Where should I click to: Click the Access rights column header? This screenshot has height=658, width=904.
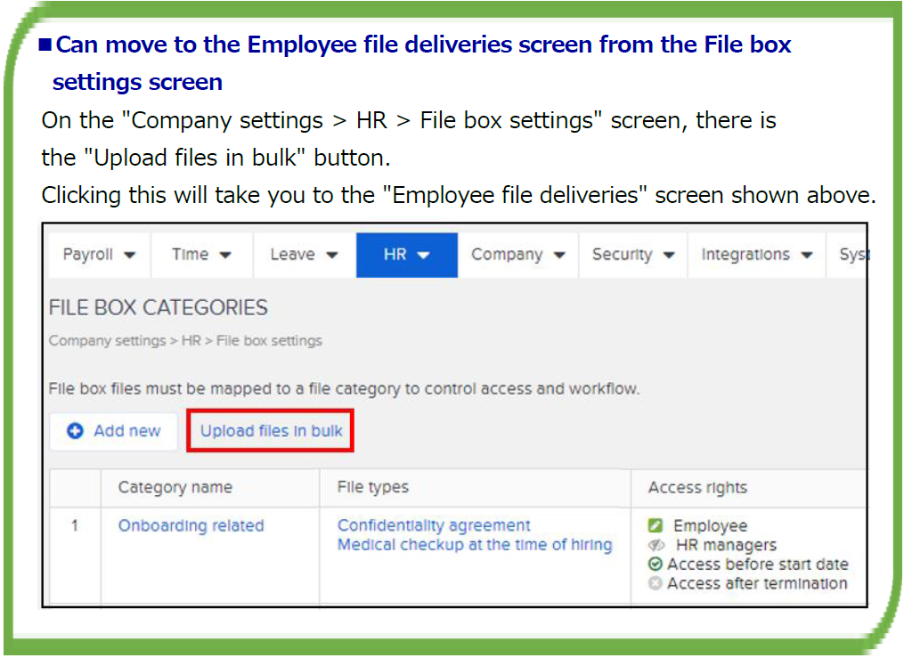[697, 487]
